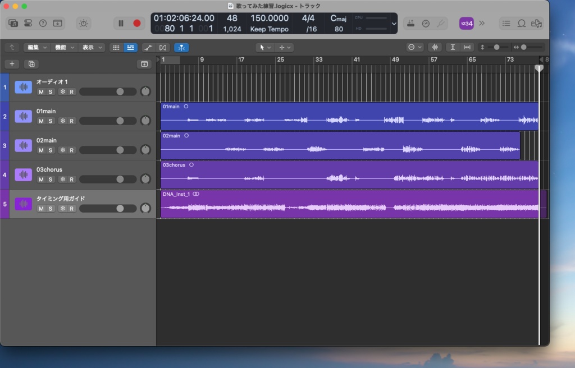
Task: Pause playback with the pause button
Action: pos(121,24)
